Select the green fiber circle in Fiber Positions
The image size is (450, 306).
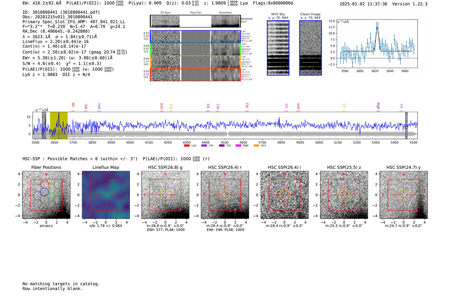tap(51, 196)
